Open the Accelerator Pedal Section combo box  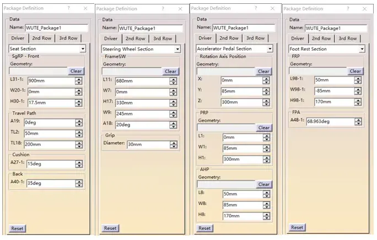[x=270, y=48]
